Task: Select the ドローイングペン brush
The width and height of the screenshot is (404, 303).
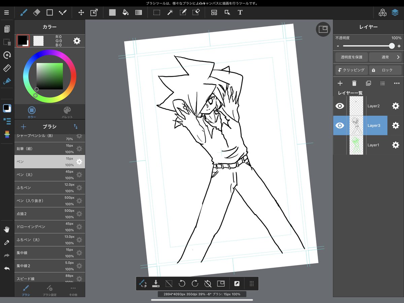Action: 49,227
